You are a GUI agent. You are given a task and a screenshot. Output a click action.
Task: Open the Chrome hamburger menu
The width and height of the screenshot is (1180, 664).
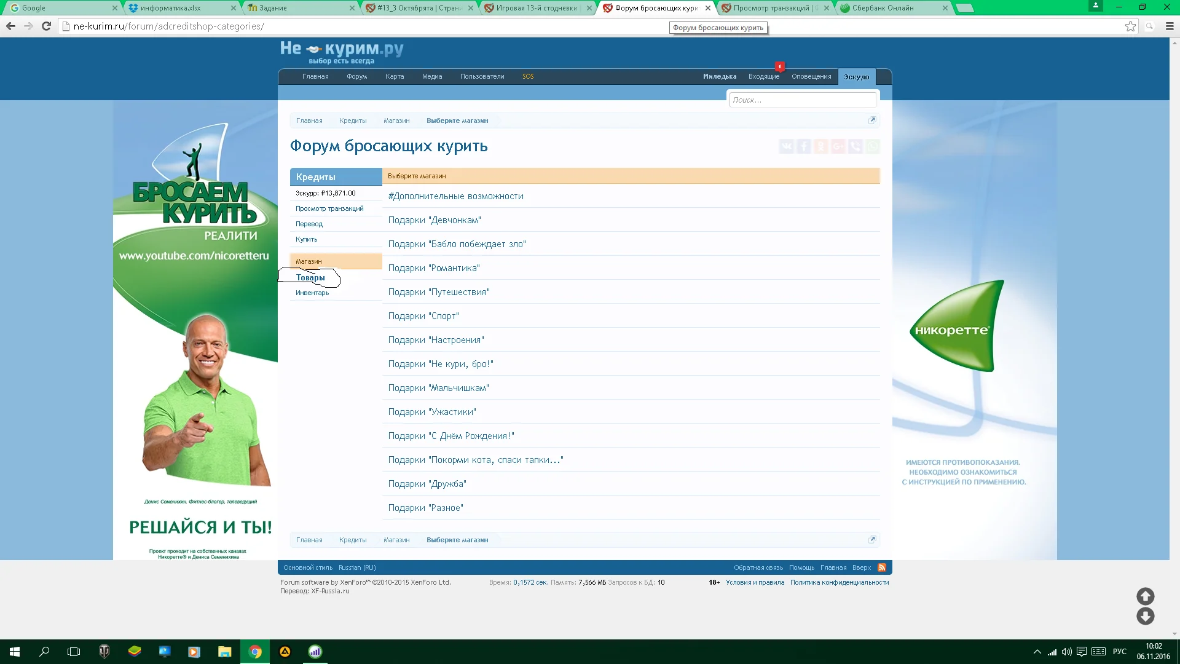(x=1170, y=26)
